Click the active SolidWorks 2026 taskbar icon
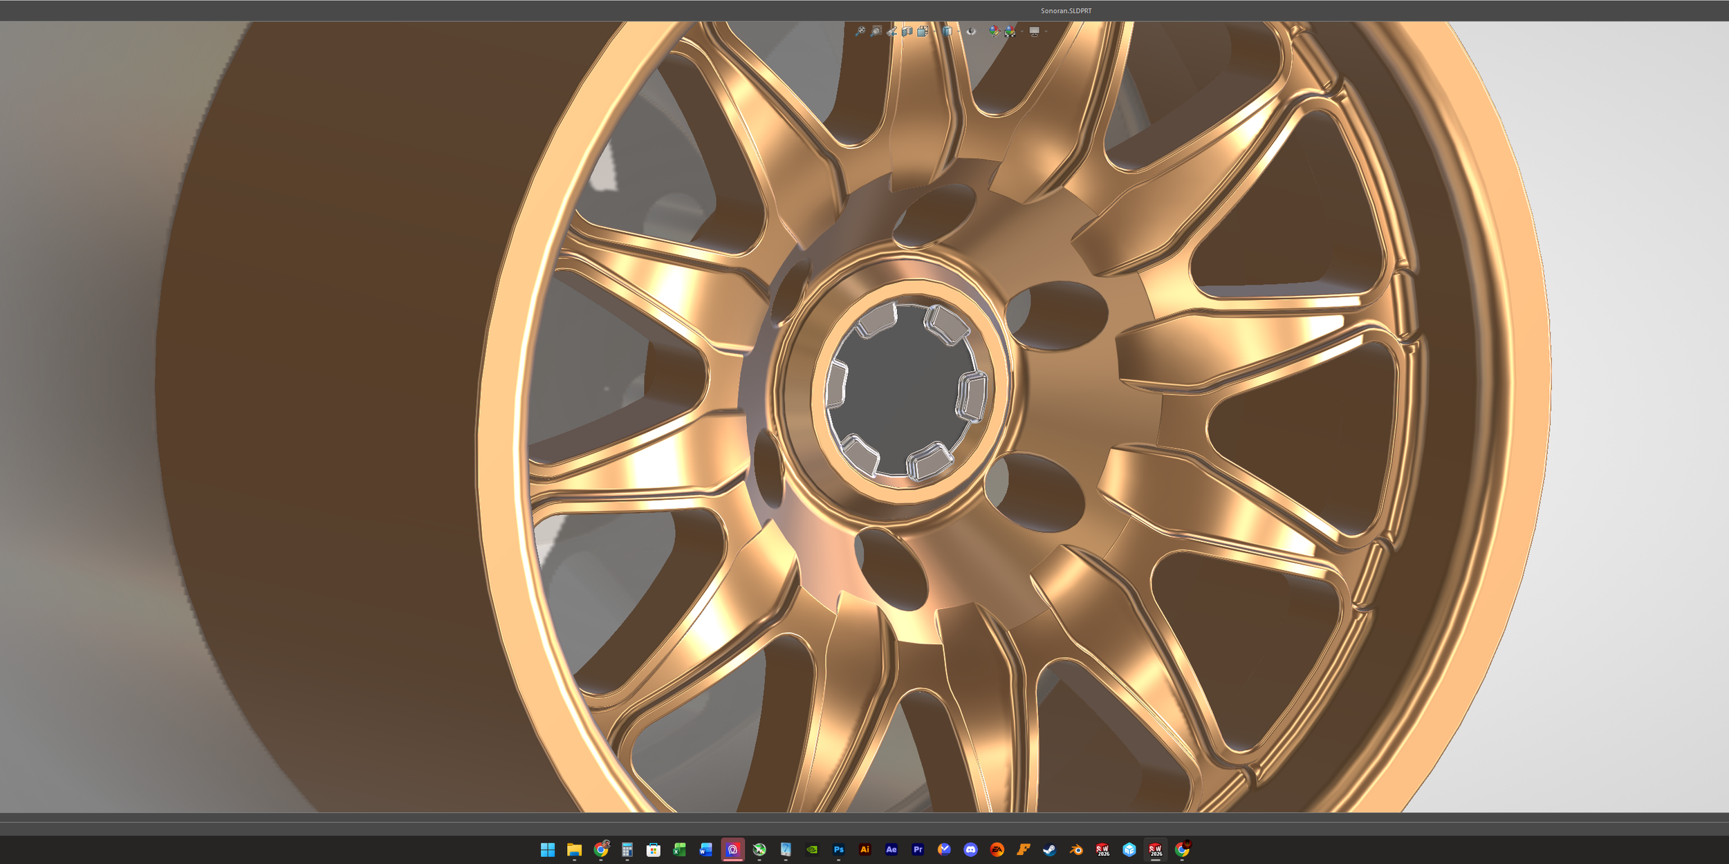The height and width of the screenshot is (864, 1729). point(1156,849)
